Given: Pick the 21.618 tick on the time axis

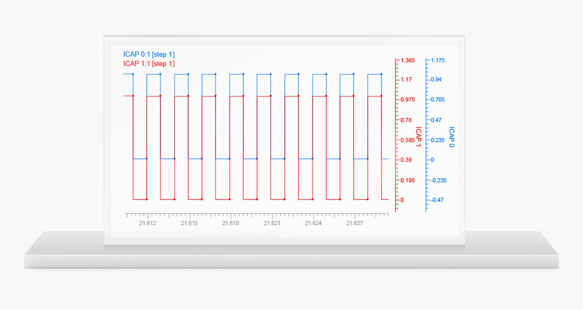Looking at the screenshot, I should pos(231,224).
